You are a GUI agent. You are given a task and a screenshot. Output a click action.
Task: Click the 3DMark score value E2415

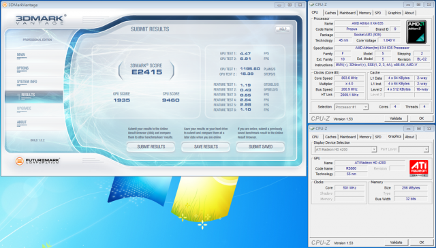pyautogui.click(x=146, y=72)
